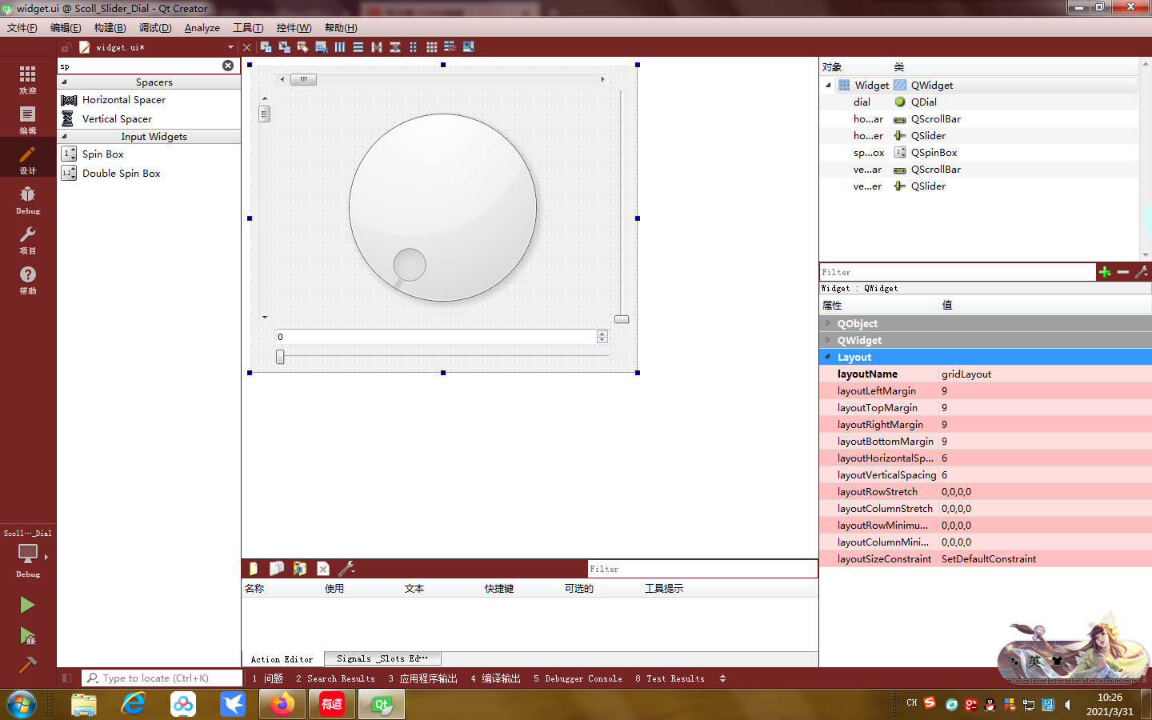
Task: Select Double Spin Box in the widget box
Action: click(120, 173)
